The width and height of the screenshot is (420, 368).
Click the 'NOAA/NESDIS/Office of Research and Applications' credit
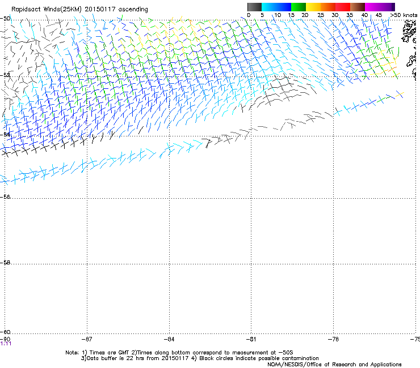[x=334, y=365]
